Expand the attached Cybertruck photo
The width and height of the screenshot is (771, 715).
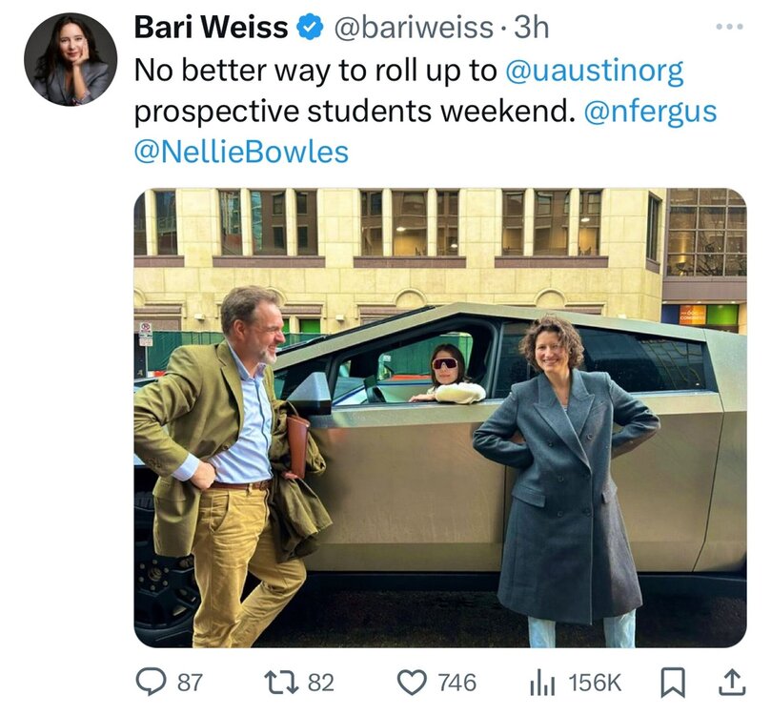[x=440, y=418]
